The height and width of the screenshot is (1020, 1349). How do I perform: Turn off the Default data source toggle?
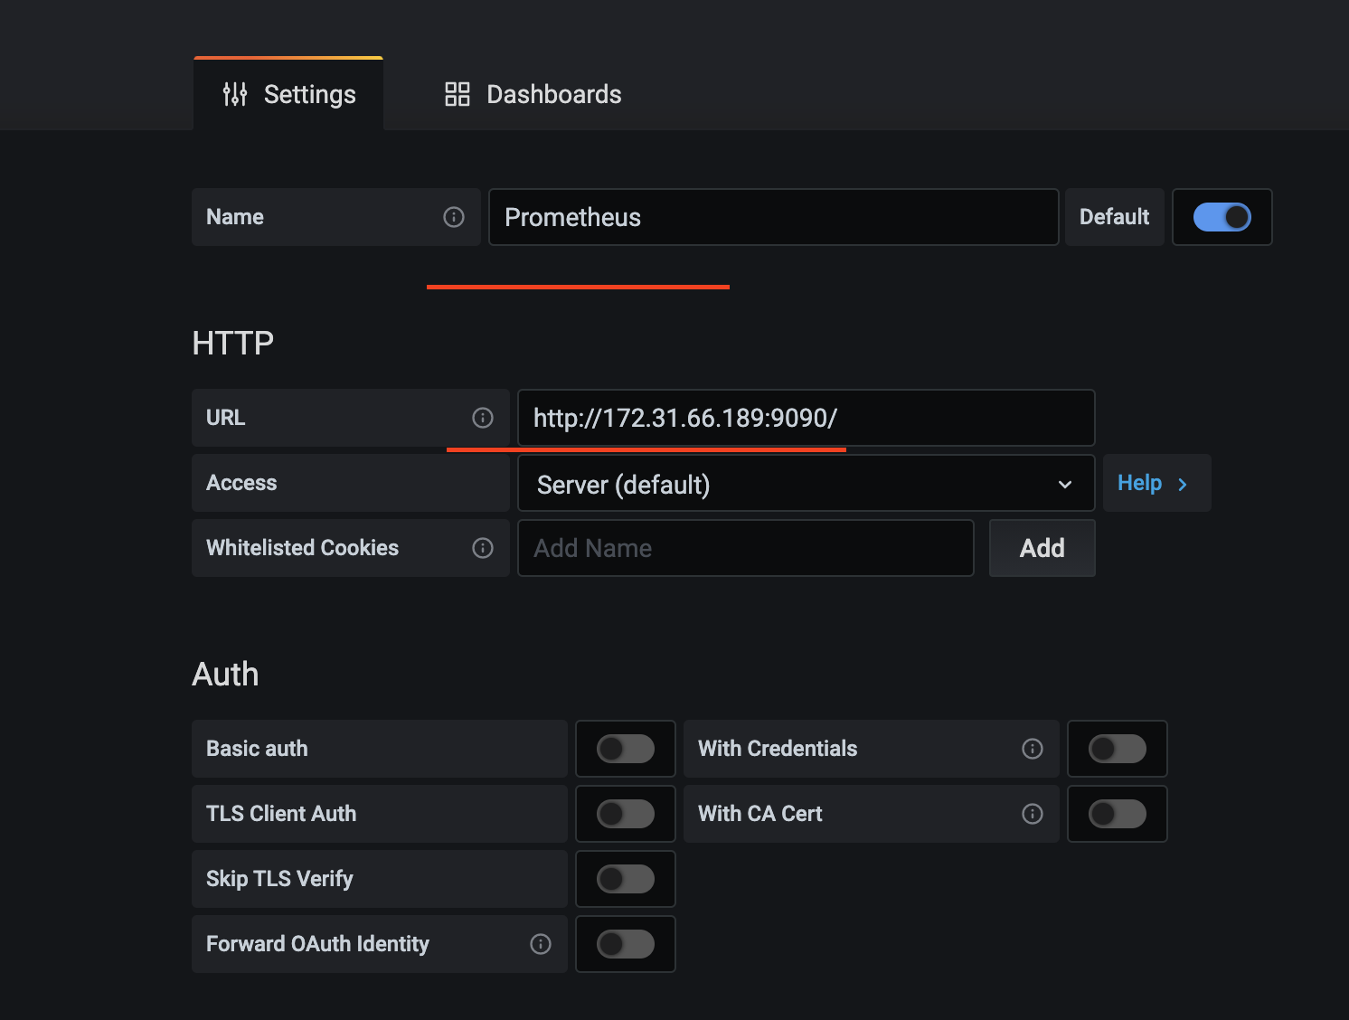(x=1222, y=217)
